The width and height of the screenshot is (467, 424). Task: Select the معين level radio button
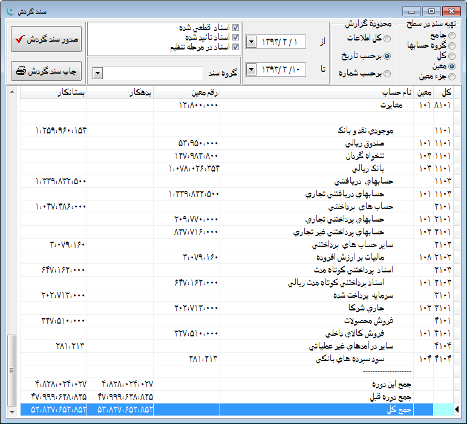pos(452,66)
